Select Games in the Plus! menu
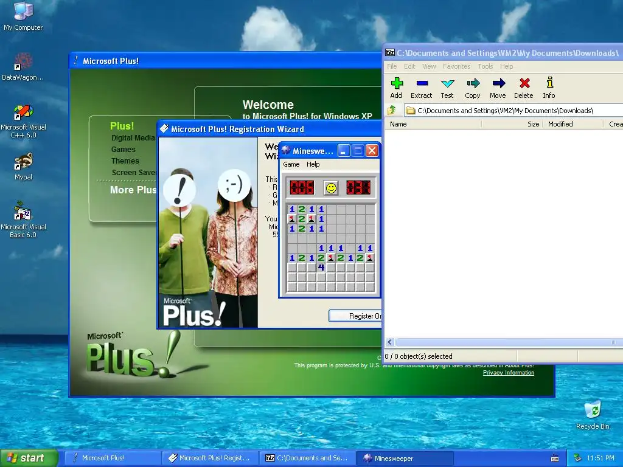623x467 pixels. click(x=123, y=150)
